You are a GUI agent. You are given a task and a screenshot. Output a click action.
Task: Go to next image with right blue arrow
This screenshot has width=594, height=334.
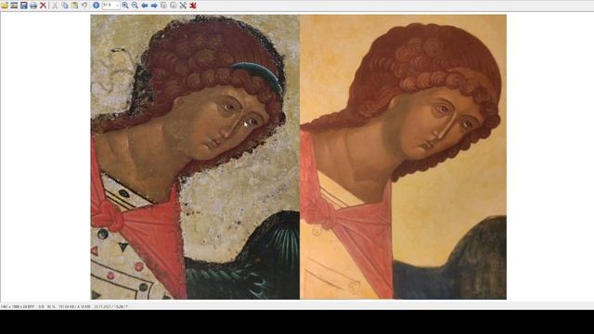154,6
